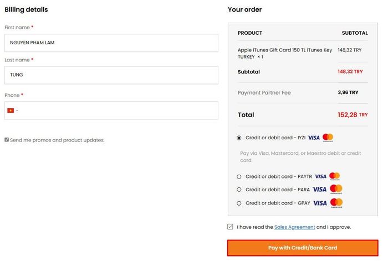This screenshot has width=388, height=262.
Task: Choose the GPAY payment radio button
Action: point(239,203)
